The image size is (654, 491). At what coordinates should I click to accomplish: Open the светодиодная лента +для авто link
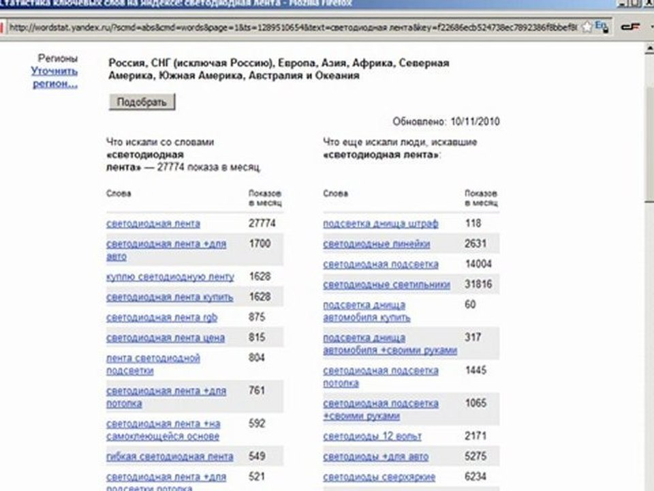[166, 250]
